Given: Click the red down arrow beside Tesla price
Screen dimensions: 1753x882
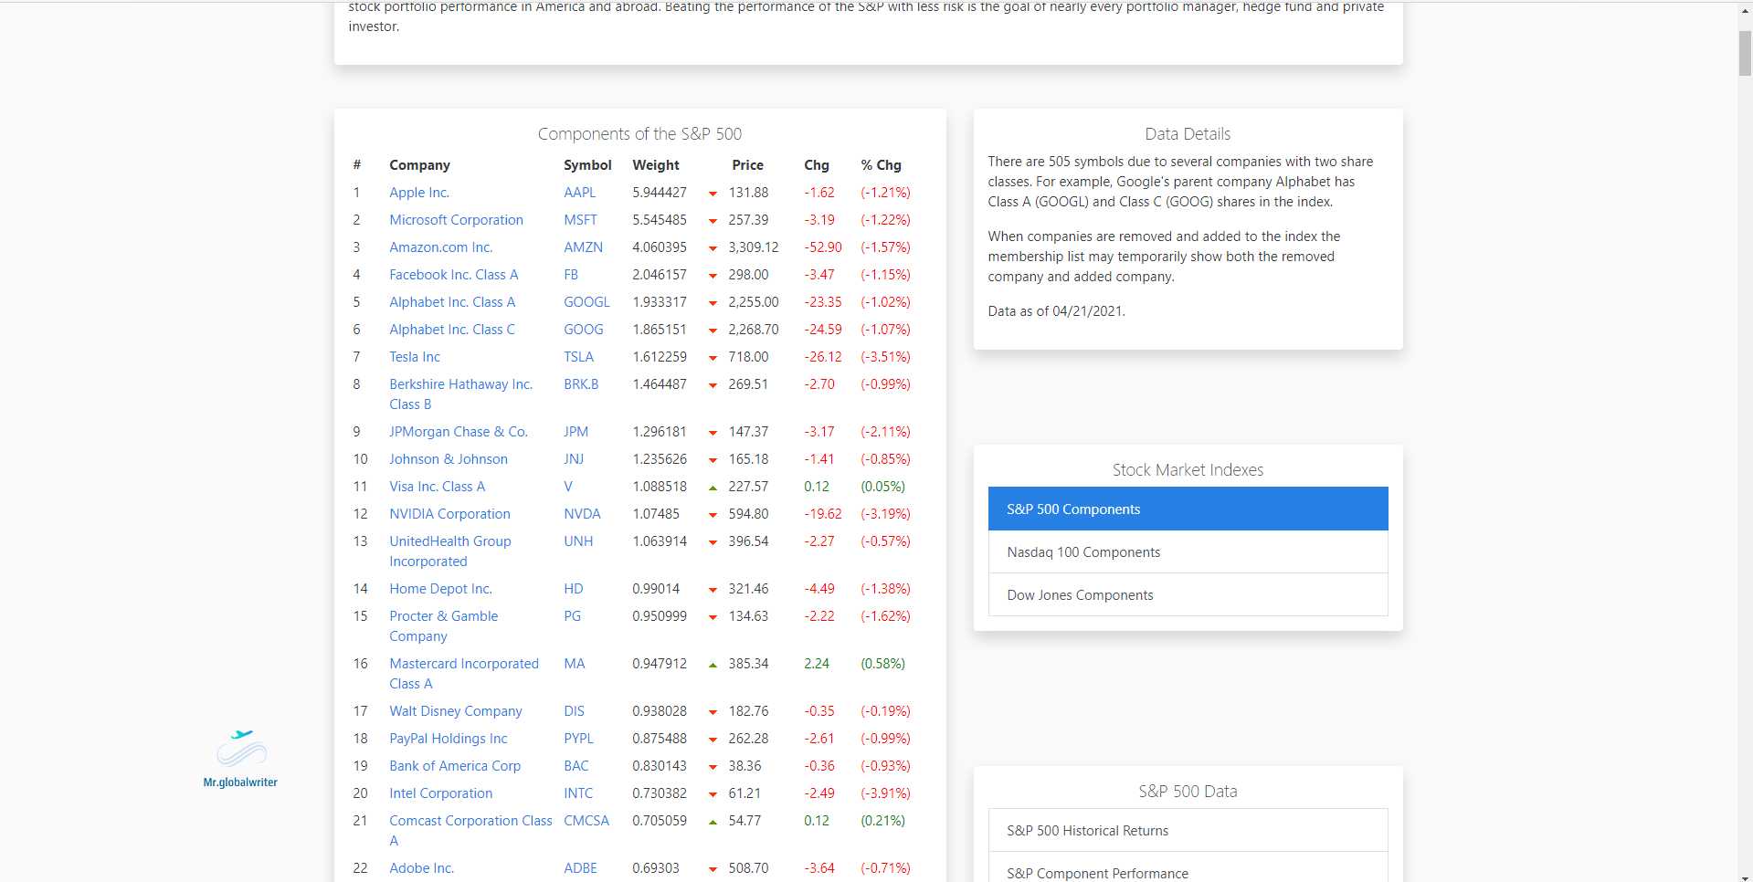Looking at the screenshot, I should click(x=713, y=358).
